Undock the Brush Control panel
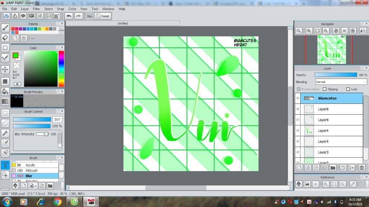This screenshot has width=369, height=207. (x=58, y=111)
